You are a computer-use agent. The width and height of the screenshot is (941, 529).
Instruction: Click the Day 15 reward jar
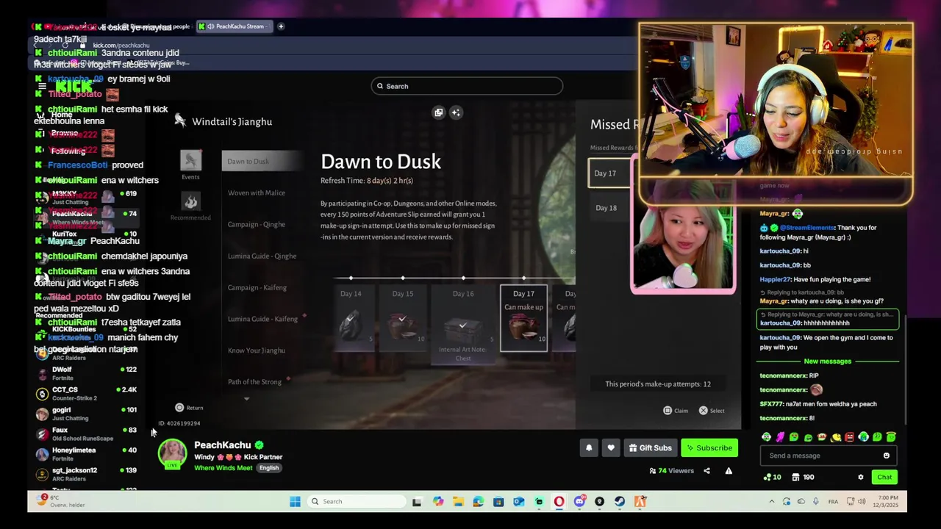coord(403,325)
